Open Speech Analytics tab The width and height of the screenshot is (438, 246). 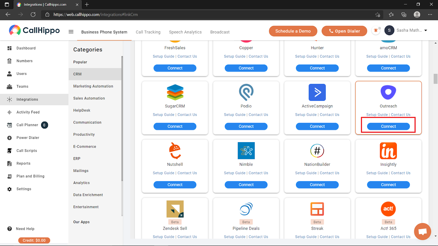tap(185, 32)
